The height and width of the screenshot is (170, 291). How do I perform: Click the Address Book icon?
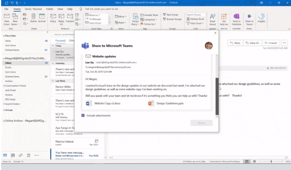(x=188, y=19)
